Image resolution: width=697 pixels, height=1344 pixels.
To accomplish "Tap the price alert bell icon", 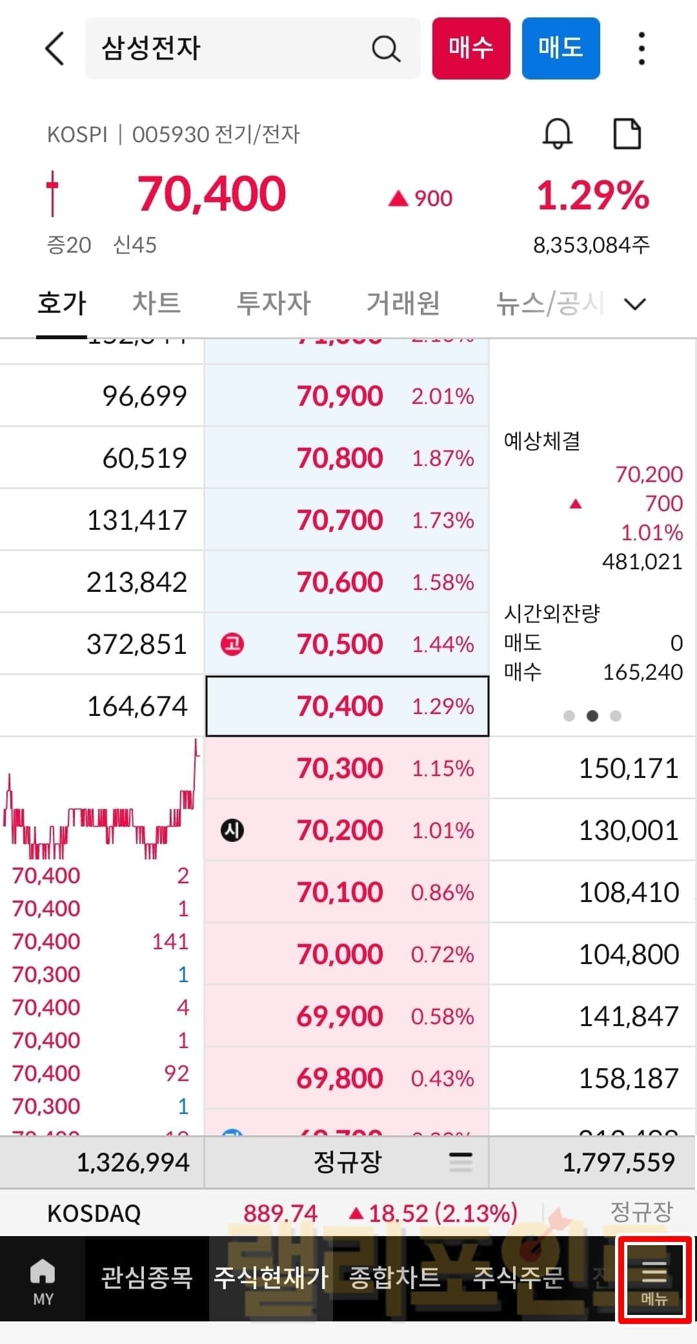I will click(557, 134).
